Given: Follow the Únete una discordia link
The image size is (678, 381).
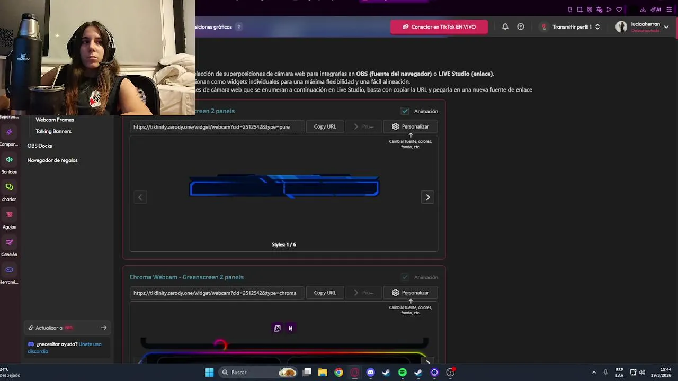Looking at the screenshot, I should pos(65,348).
